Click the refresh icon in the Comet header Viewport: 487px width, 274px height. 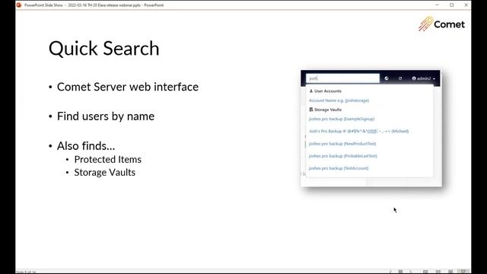(x=400, y=78)
